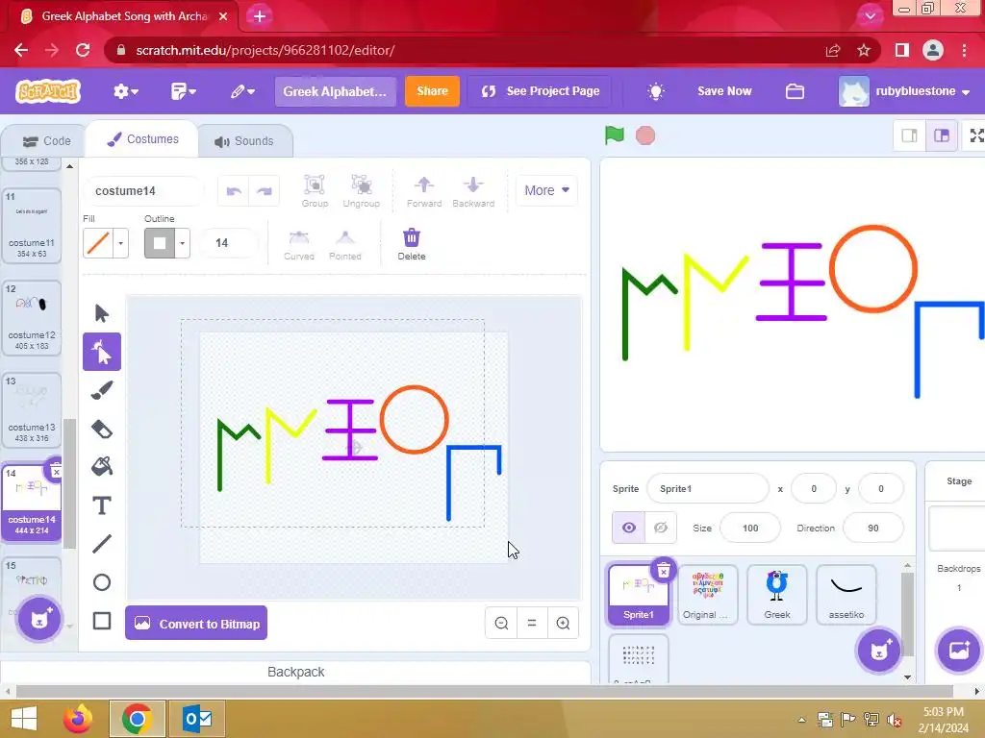
Task: Click the Fill color swatch
Action: (x=98, y=243)
